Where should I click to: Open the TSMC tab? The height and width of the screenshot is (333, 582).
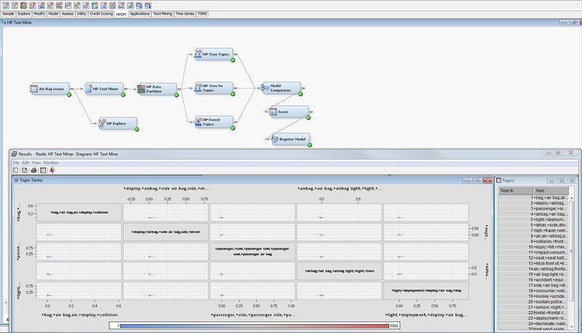click(202, 14)
